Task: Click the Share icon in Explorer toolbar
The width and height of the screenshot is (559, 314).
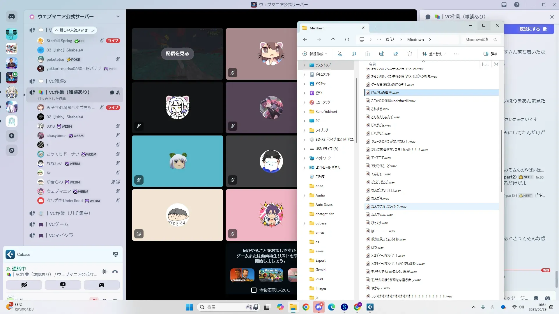Action: tap(395, 54)
